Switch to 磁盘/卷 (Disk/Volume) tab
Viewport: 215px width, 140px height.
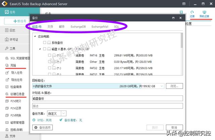[x=37, y=27]
